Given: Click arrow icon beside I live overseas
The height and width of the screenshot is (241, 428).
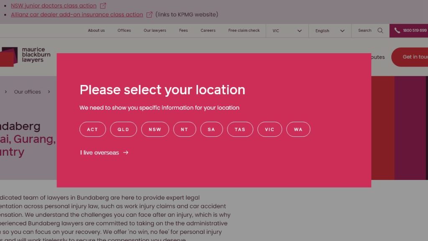Looking at the screenshot, I should [125, 152].
